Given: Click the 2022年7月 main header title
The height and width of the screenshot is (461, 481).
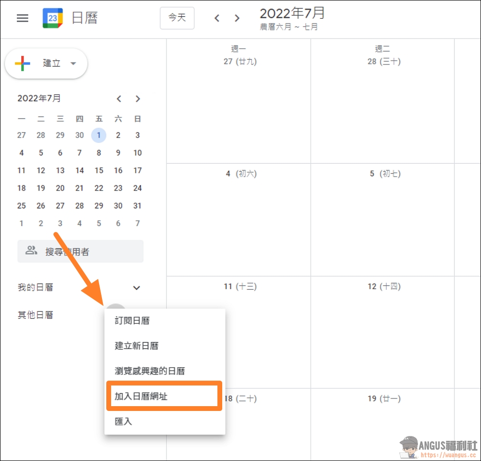Looking at the screenshot, I should pos(292,13).
